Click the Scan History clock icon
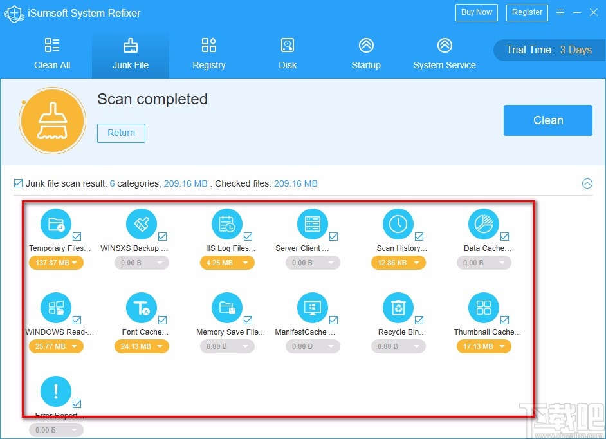The image size is (606, 439). click(398, 224)
